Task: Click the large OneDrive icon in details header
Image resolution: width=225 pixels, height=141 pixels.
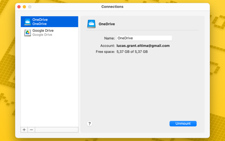Action: coord(91,24)
